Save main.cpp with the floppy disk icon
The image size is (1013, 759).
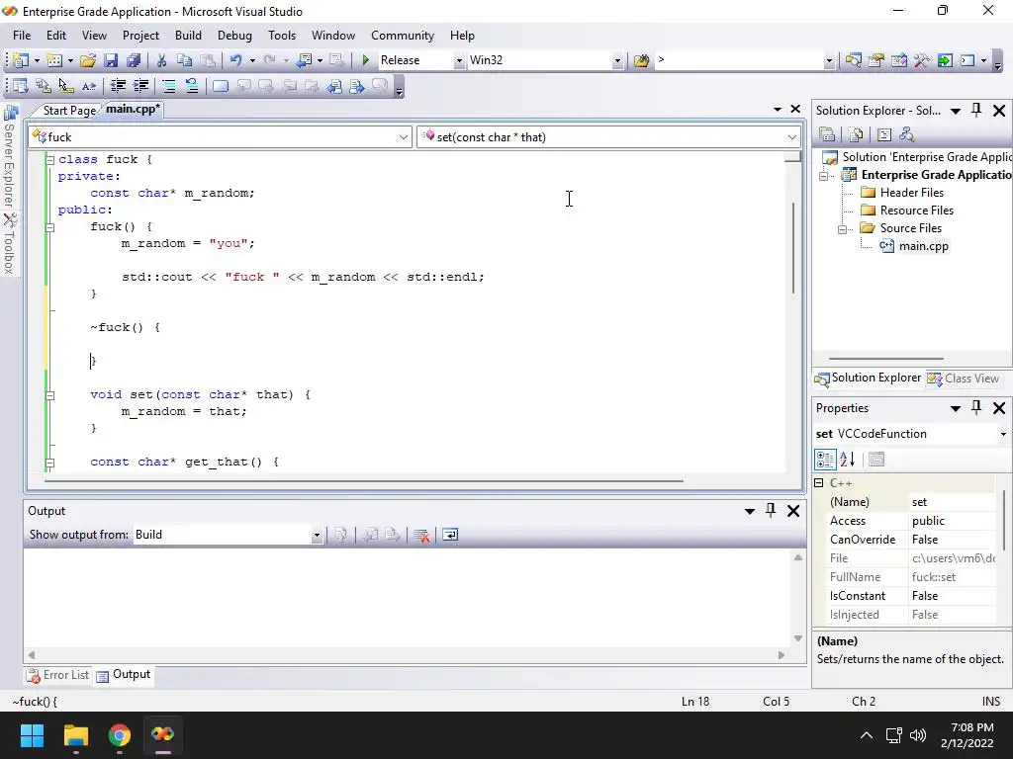tap(111, 60)
